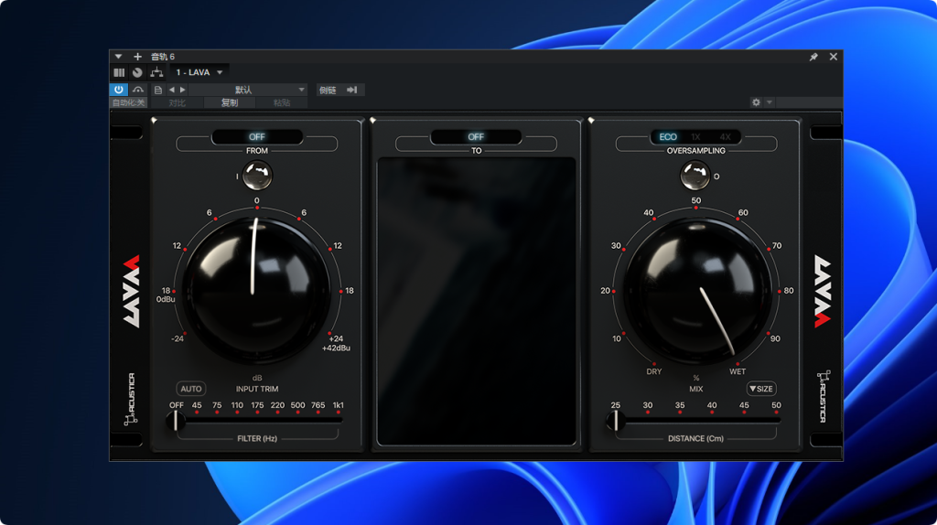This screenshot has width=937, height=525.
Task: Set DISTANCE slider to 50 mark
Action: point(776,421)
